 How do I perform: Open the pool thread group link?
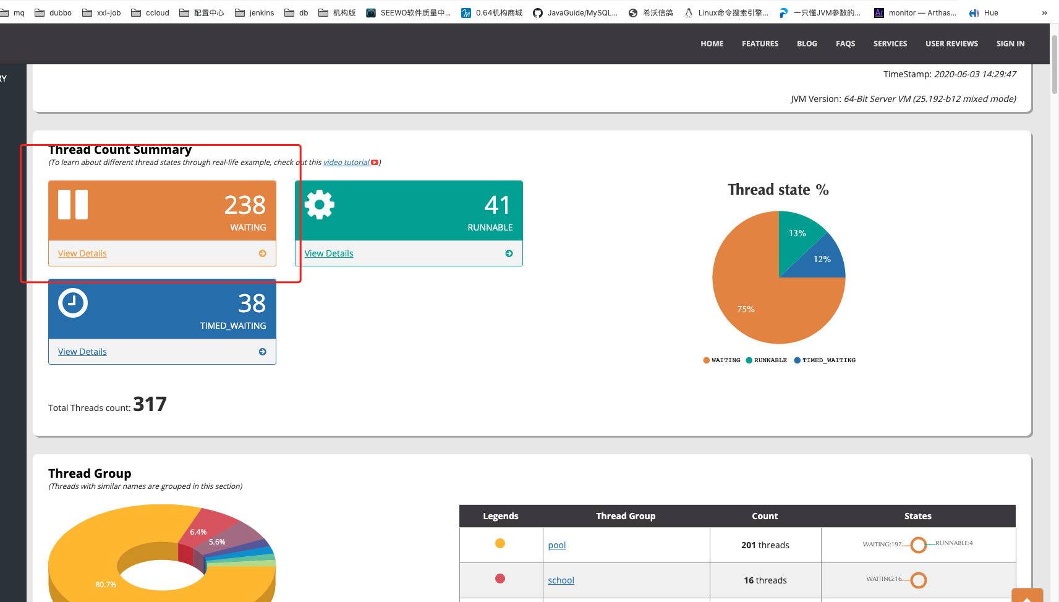coord(556,545)
